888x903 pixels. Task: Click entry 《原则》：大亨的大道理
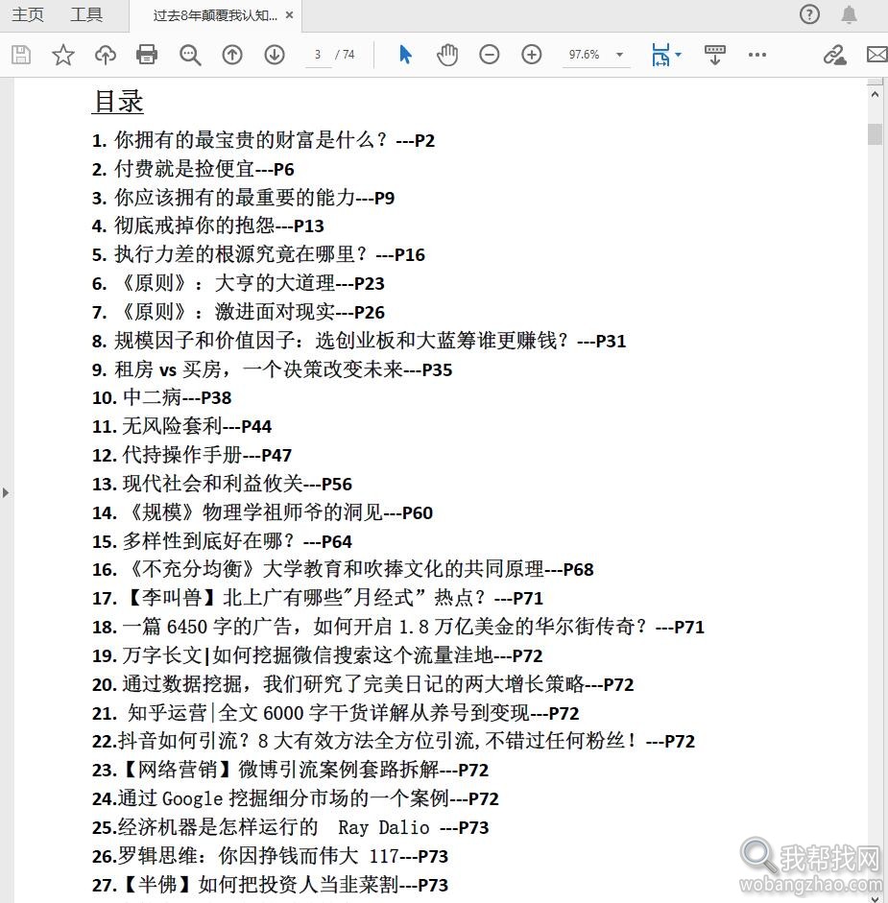tap(238, 283)
